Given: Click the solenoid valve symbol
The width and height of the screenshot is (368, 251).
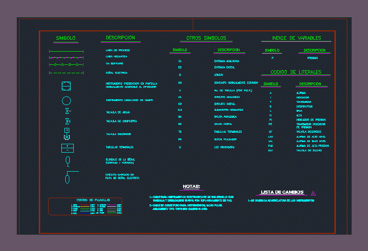Looking at the screenshot, I should point(67,133).
